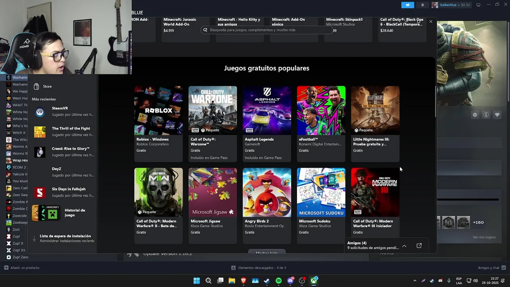This screenshot has width=510, height=287.
Task: Open Spotify from taskbar
Action: [279, 281]
